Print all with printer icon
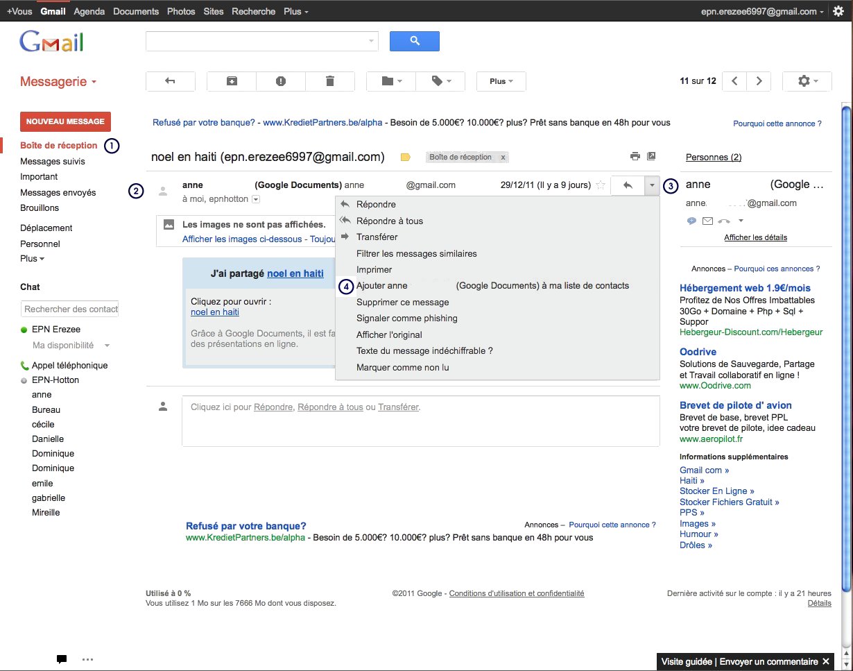 pos(635,156)
